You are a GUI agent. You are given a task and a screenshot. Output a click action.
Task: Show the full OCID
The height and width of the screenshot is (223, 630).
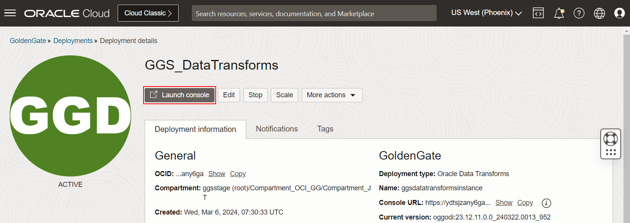[x=217, y=174]
